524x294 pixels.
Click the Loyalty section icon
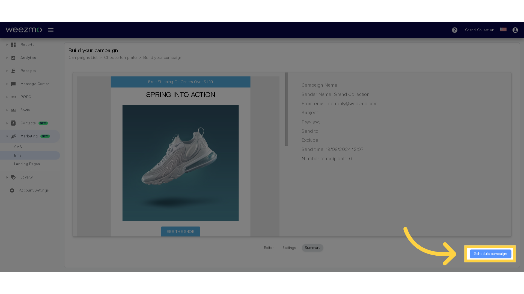coord(13,177)
